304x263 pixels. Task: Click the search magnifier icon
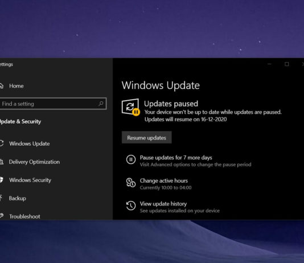point(101,104)
